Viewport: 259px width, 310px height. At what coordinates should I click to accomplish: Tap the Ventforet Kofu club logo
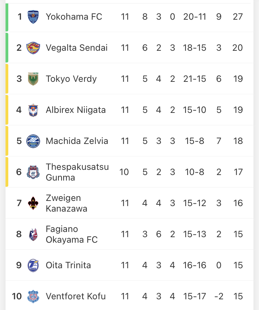33,296
